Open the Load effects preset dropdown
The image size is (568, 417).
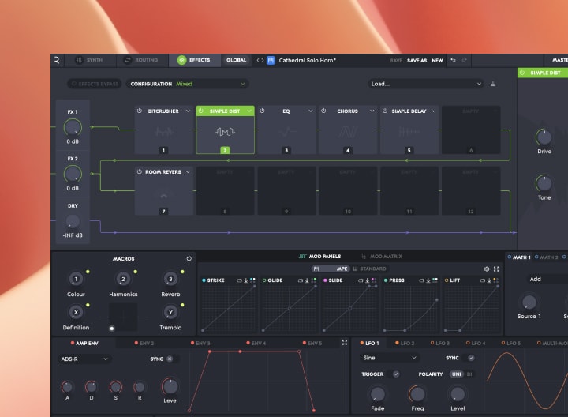pyautogui.click(x=426, y=84)
